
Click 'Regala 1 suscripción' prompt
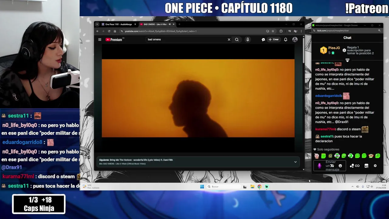pyautogui.click(x=359, y=50)
